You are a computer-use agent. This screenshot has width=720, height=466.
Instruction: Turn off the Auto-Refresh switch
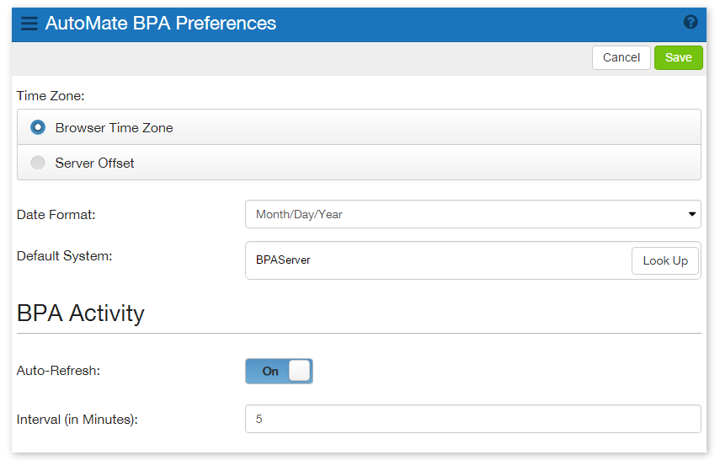pos(279,371)
